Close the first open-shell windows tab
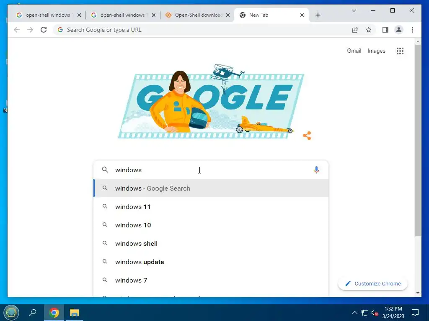 [x=79, y=15]
